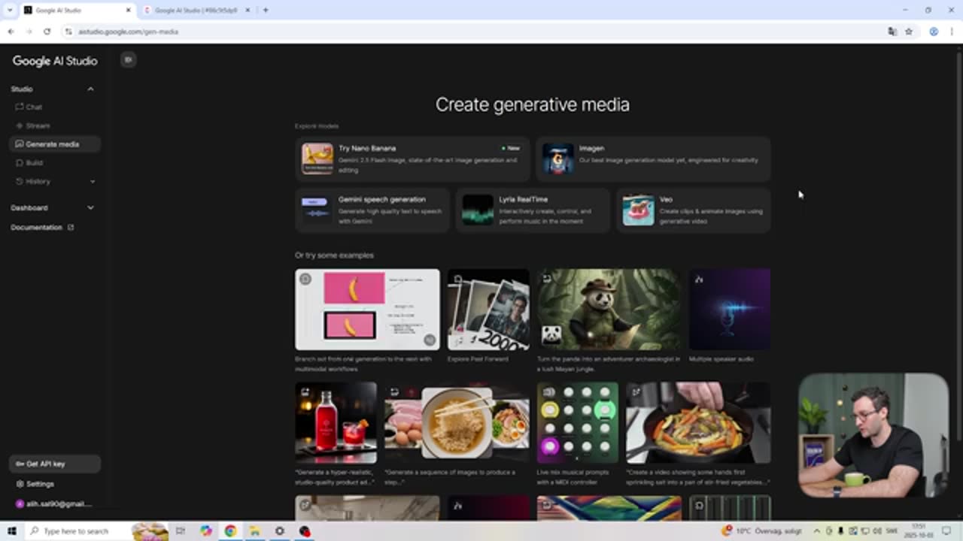The image size is (963, 541).
Task: Select Generate media in the sidebar
Action: (x=54, y=144)
